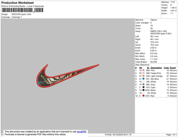Click the stitch count 1472 for Red
The height and width of the screenshot is (137, 178).
147,96
